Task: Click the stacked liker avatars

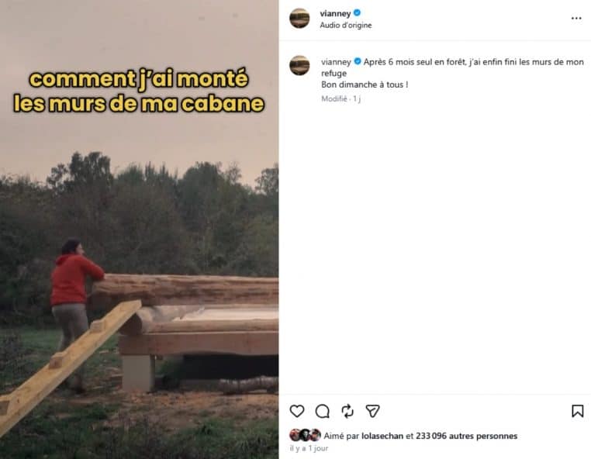Action: tap(305, 435)
